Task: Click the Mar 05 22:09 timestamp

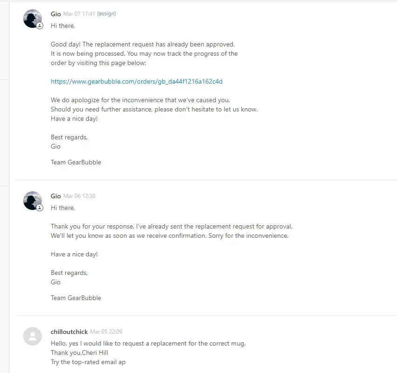Action: 106,332
